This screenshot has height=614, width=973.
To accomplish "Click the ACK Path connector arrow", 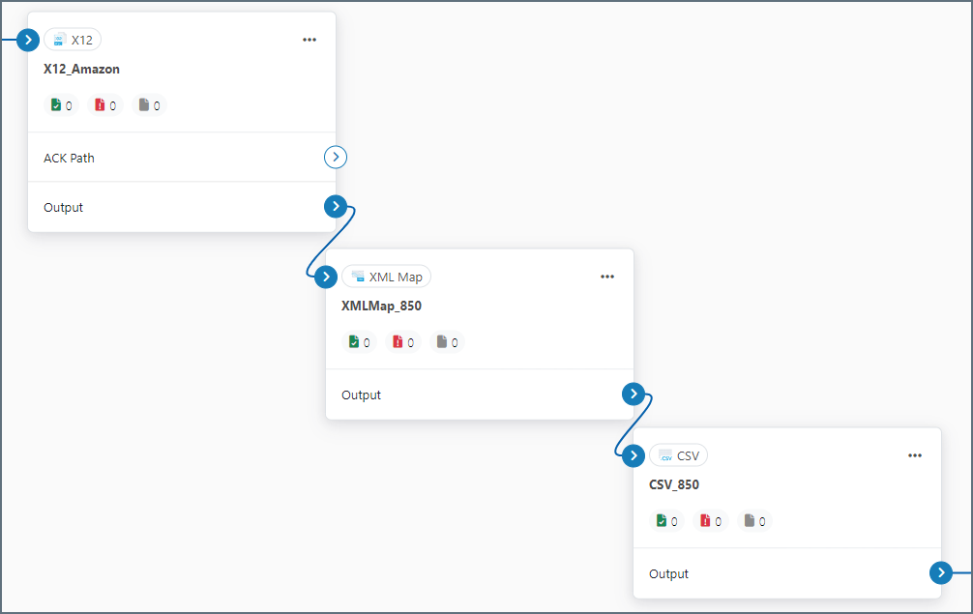I will tap(336, 158).
